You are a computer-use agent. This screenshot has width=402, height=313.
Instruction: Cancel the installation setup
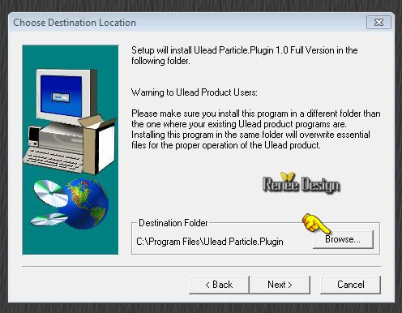click(350, 285)
